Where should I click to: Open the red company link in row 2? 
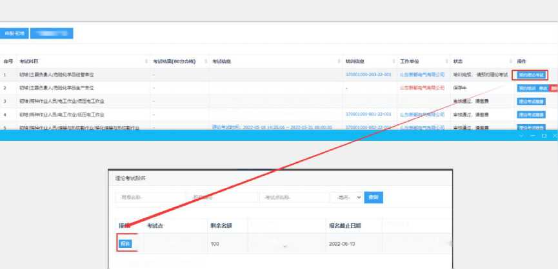coord(423,88)
